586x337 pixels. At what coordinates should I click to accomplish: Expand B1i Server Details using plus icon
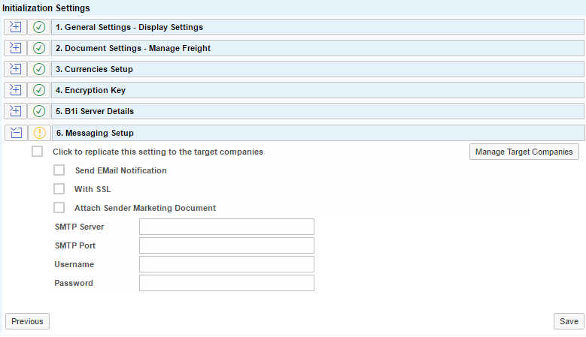[x=15, y=111]
